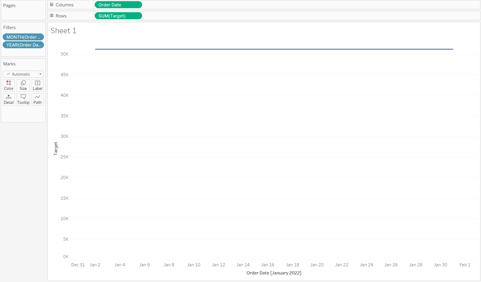Click the Filters shelf header
The image size is (481, 282).
(9, 27)
